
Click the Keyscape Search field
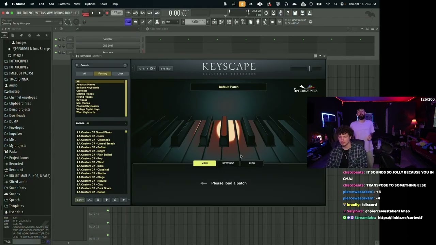tap(101, 65)
